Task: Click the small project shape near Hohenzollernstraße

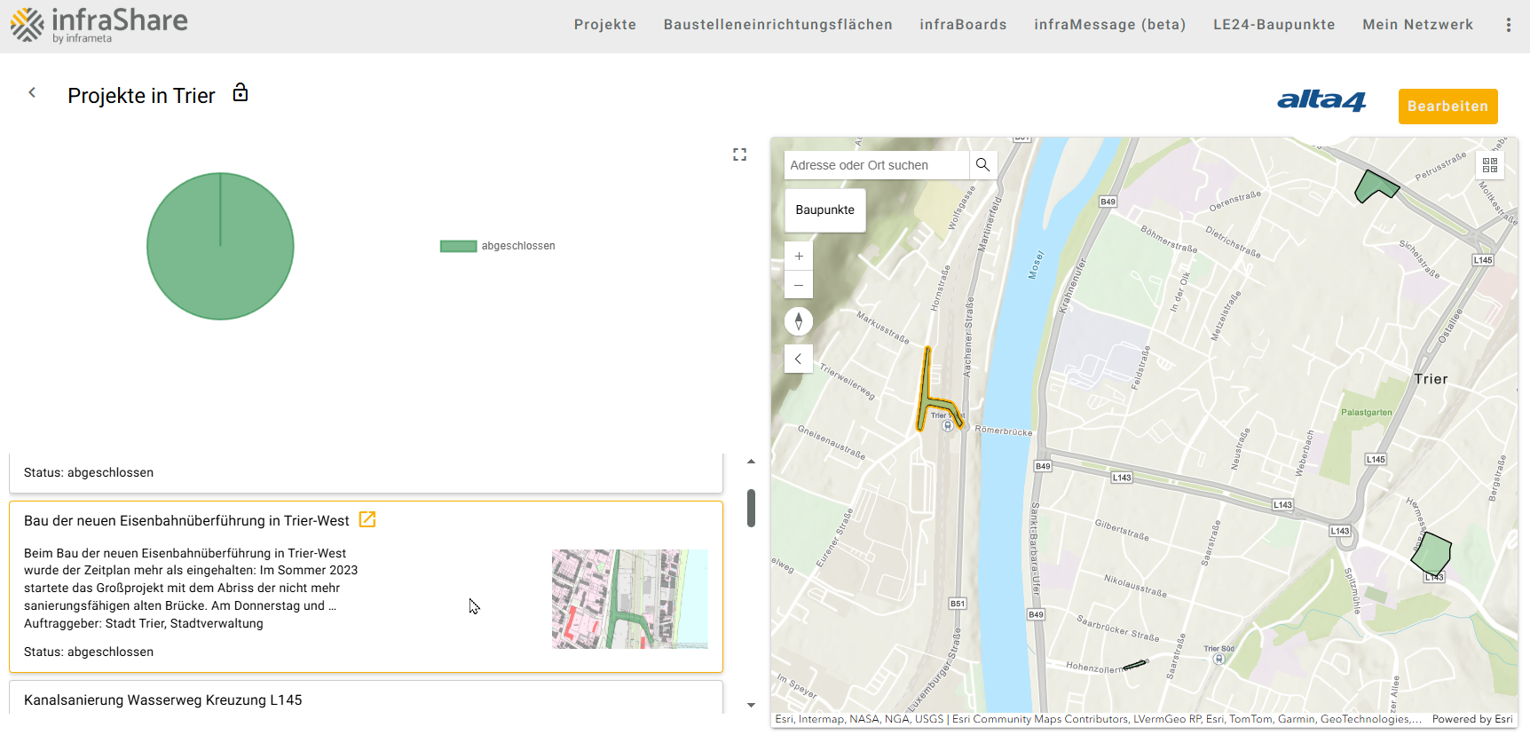Action: 1135,665
